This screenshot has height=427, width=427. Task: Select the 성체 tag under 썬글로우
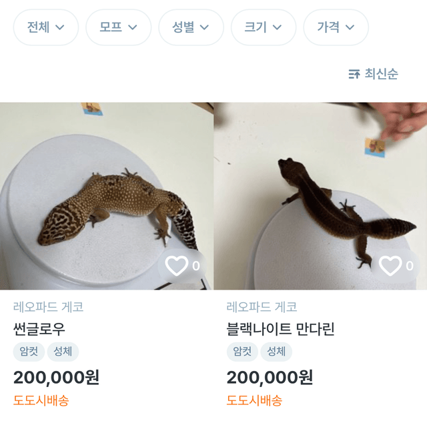coord(63,352)
